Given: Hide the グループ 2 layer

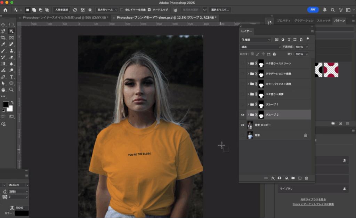Looking at the screenshot, I should [243, 114].
